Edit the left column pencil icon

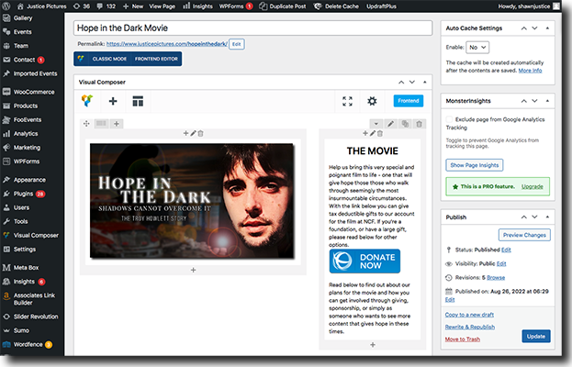[193, 133]
